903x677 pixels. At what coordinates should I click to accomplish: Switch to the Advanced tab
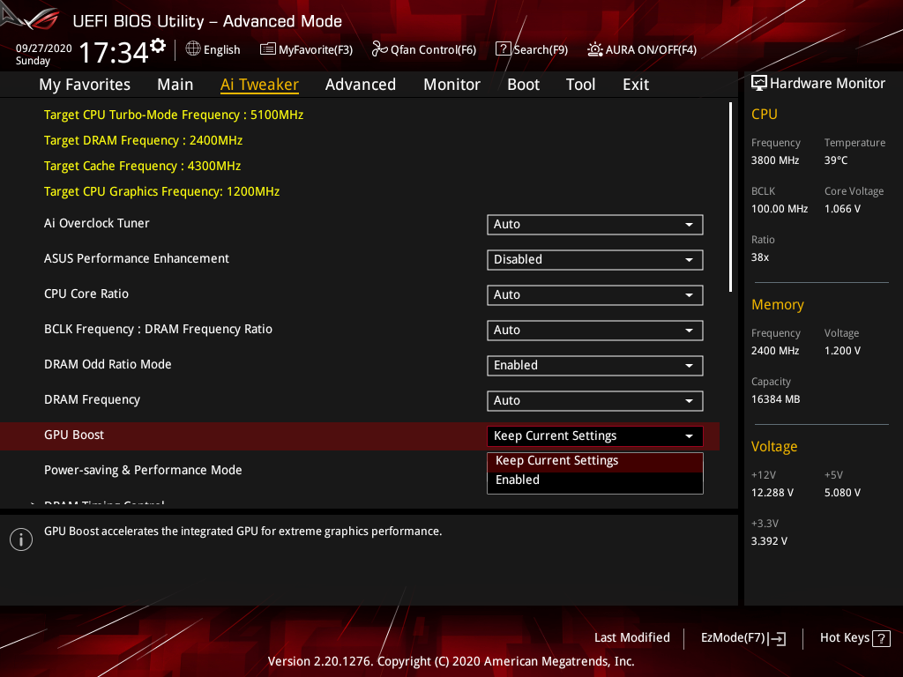pyautogui.click(x=361, y=85)
